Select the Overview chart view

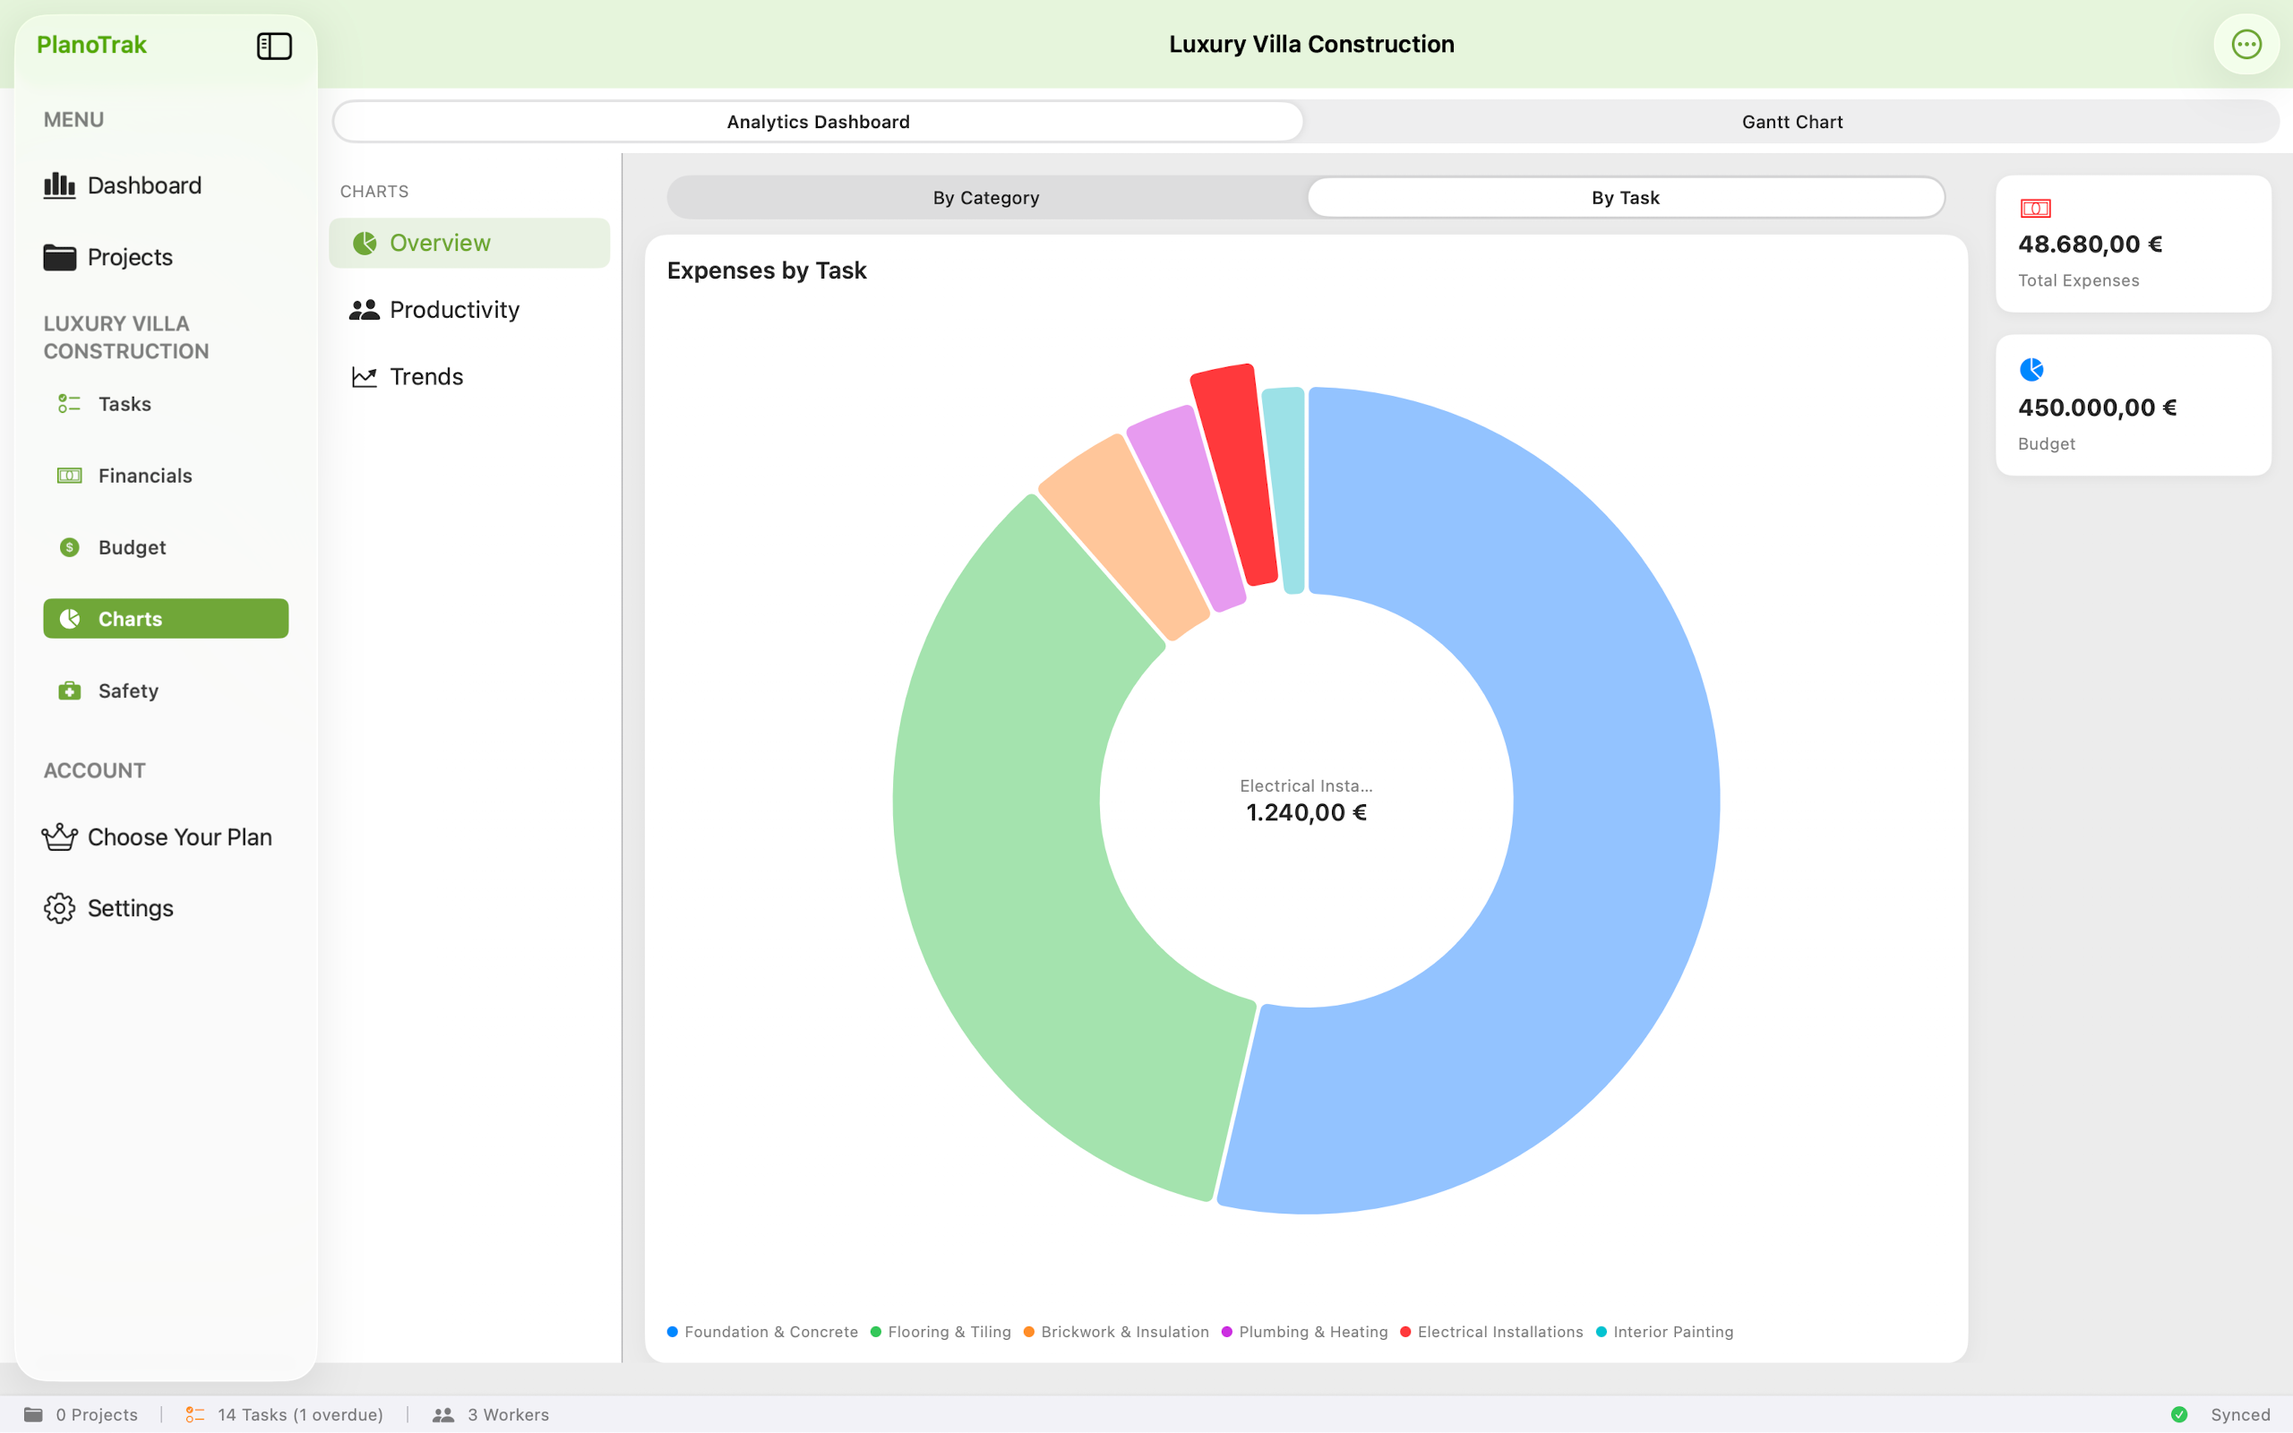pyautogui.click(x=469, y=243)
